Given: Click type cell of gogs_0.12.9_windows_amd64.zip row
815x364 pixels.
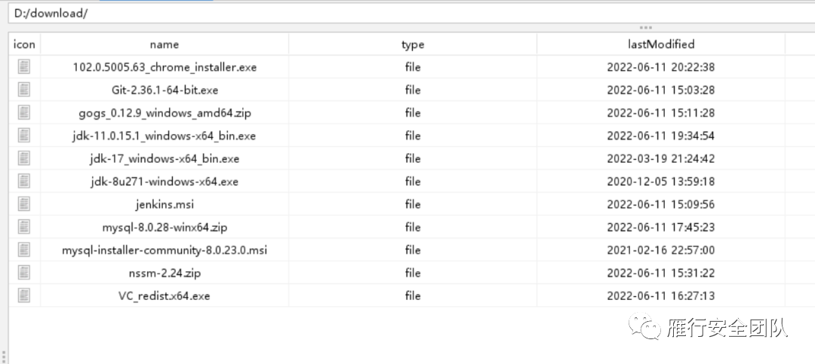Looking at the screenshot, I should [x=413, y=113].
